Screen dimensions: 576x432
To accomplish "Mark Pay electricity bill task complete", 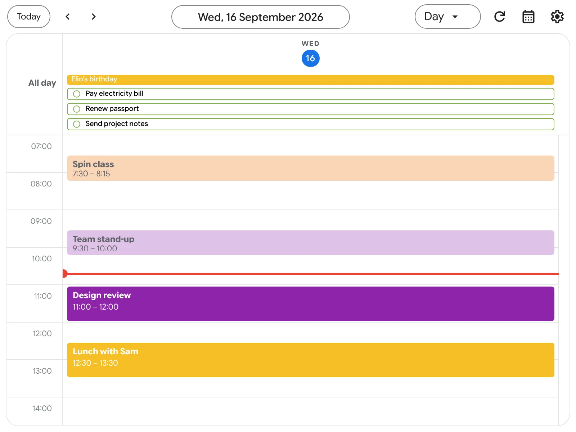I will [77, 94].
